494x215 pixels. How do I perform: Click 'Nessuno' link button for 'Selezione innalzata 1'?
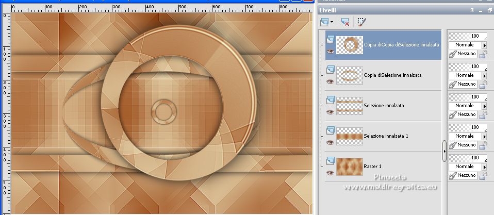(463, 145)
